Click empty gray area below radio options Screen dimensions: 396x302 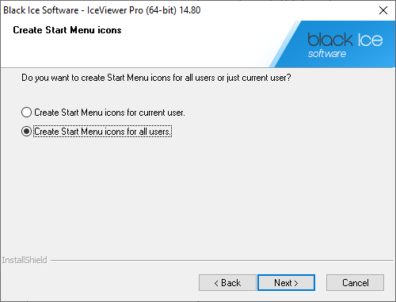pyautogui.click(x=198, y=196)
